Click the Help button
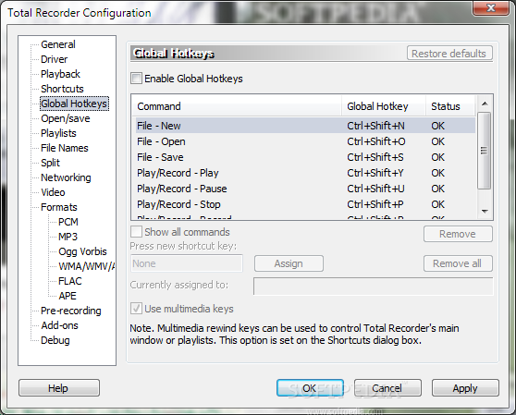 tap(59, 388)
